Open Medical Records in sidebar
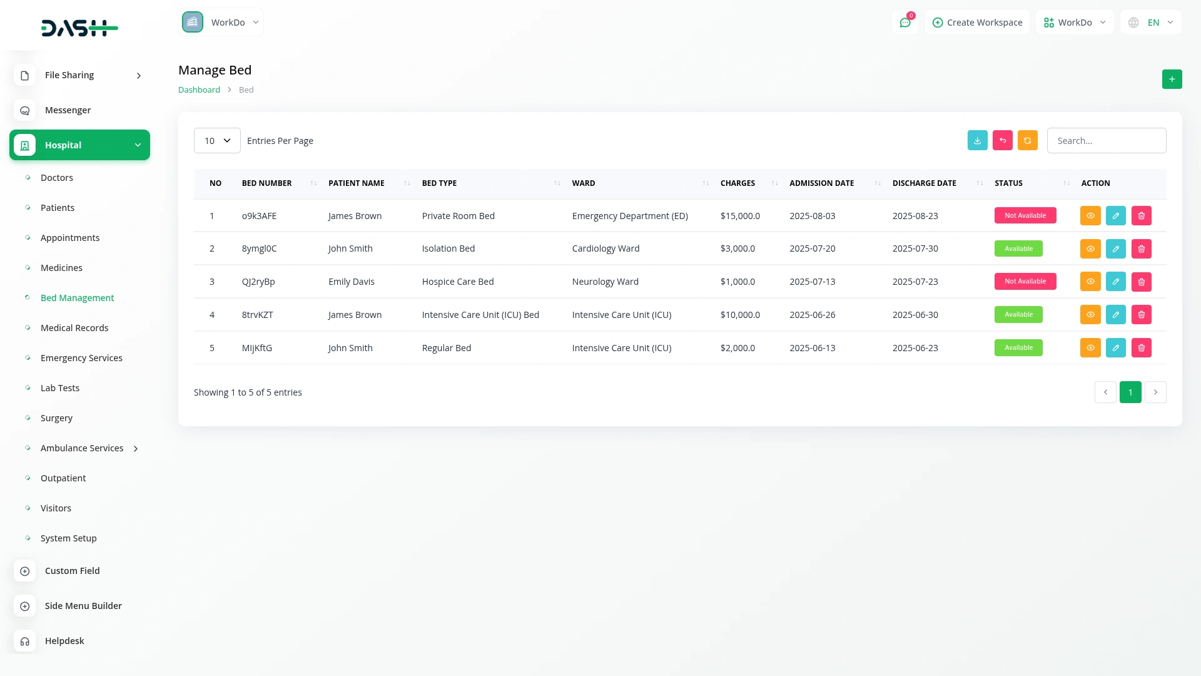Image resolution: width=1201 pixels, height=676 pixels. (x=74, y=328)
